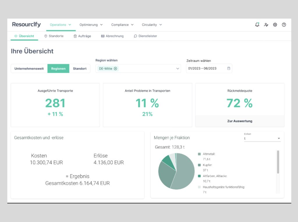This screenshot has height=222, width=298.
Task: Click the Altmetall legend color swatch
Action: coord(199,154)
